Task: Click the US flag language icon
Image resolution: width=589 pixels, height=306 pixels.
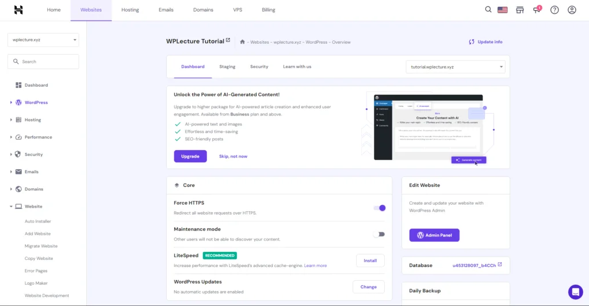Action: [x=502, y=10]
